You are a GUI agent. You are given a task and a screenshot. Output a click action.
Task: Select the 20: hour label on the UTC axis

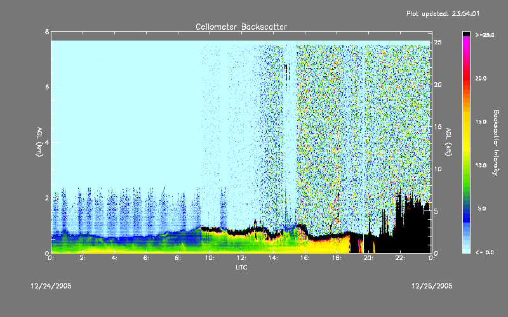[368, 258]
